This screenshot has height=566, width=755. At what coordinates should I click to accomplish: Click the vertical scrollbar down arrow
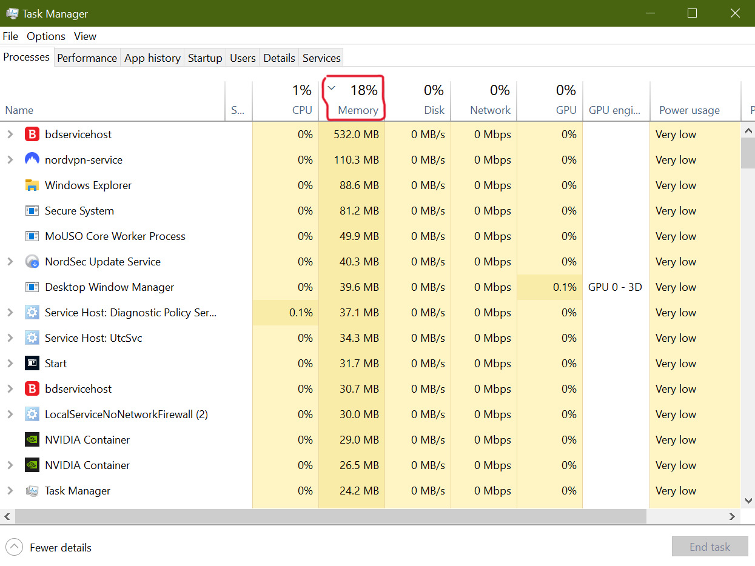(748, 501)
